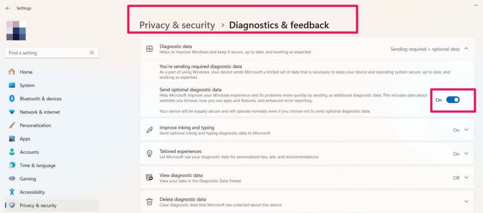Expand Improve inking and typing
The height and width of the screenshot is (213, 483).
(466, 130)
